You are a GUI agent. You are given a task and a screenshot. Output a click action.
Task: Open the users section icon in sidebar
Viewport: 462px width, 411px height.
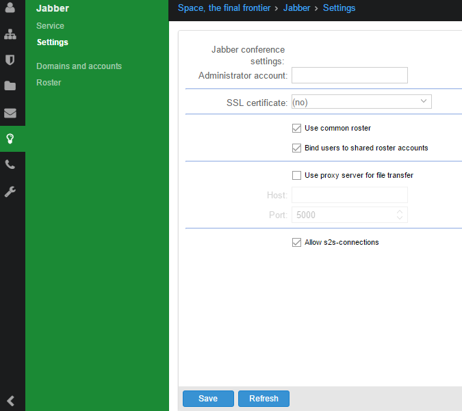tap(10, 8)
